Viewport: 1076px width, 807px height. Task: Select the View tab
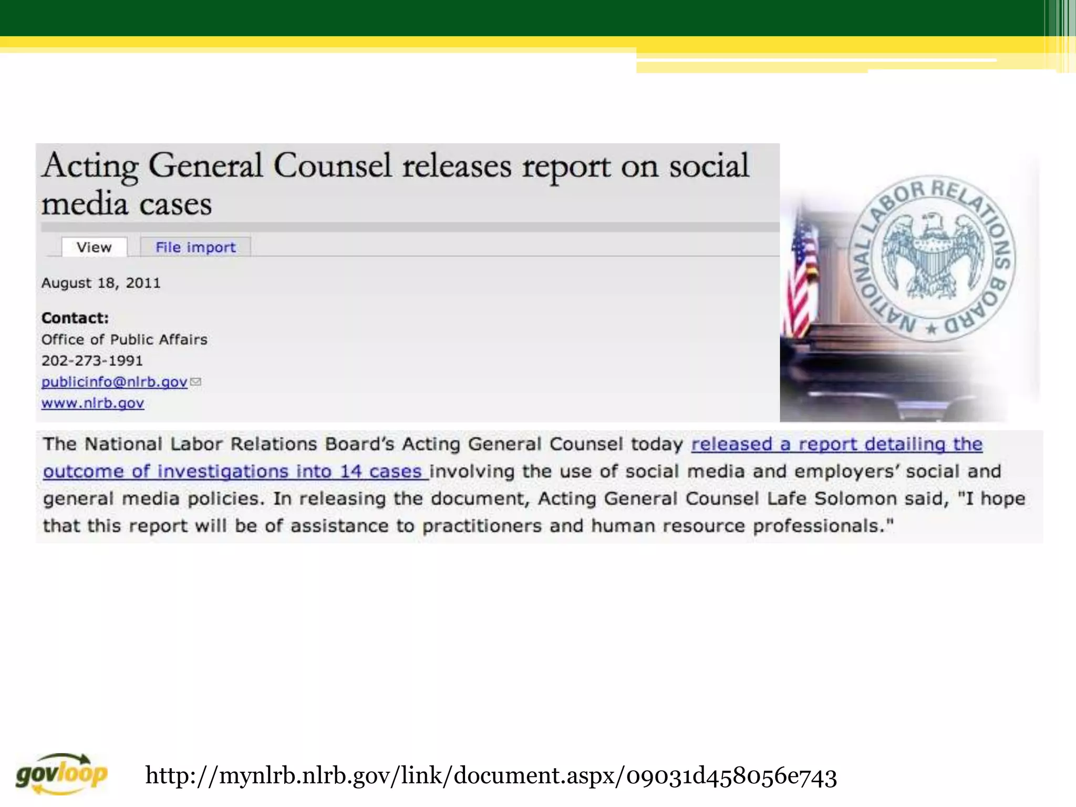point(94,247)
